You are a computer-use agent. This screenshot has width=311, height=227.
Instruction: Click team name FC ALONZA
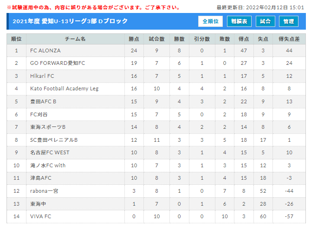click(45, 50)
